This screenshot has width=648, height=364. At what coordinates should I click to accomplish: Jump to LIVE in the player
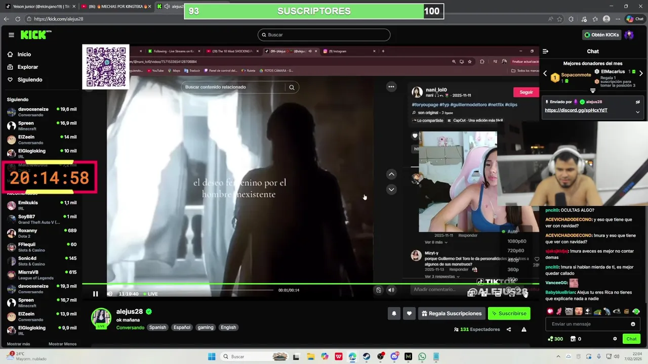coord(150,294)
